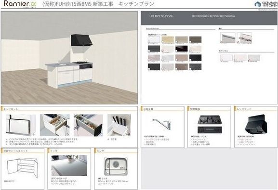Click the キッチンプラン title text

(x=136, y=4)
